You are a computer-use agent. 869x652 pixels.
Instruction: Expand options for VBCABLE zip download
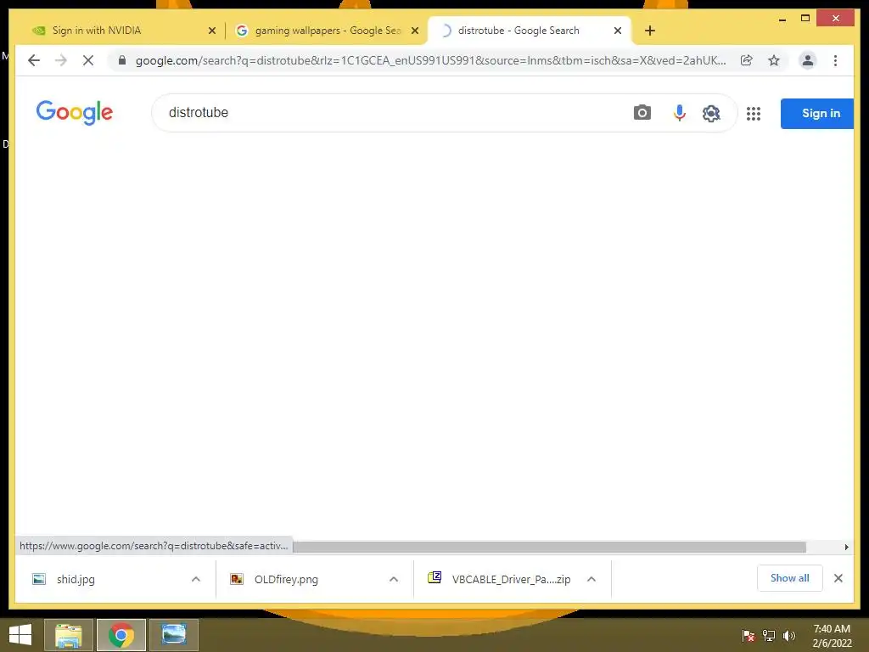[591, 579]
